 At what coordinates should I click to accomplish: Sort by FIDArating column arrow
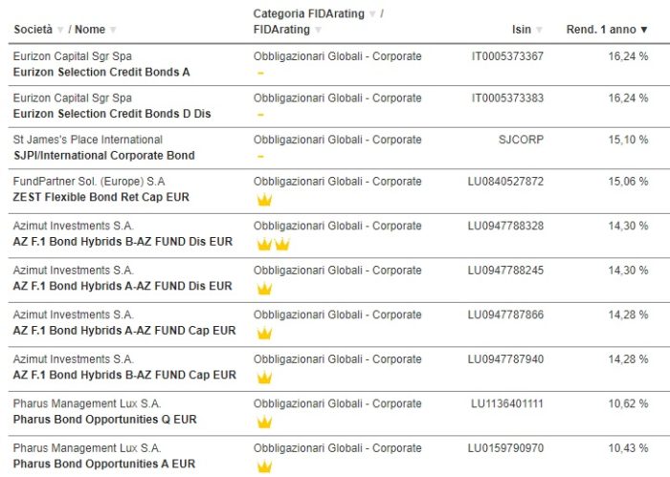click(x=318, y=30)
